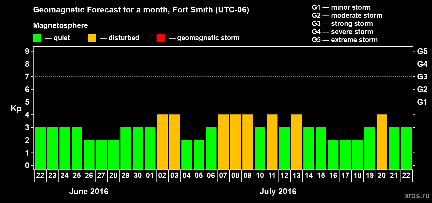Click date label 28 in June

(113, 176)
